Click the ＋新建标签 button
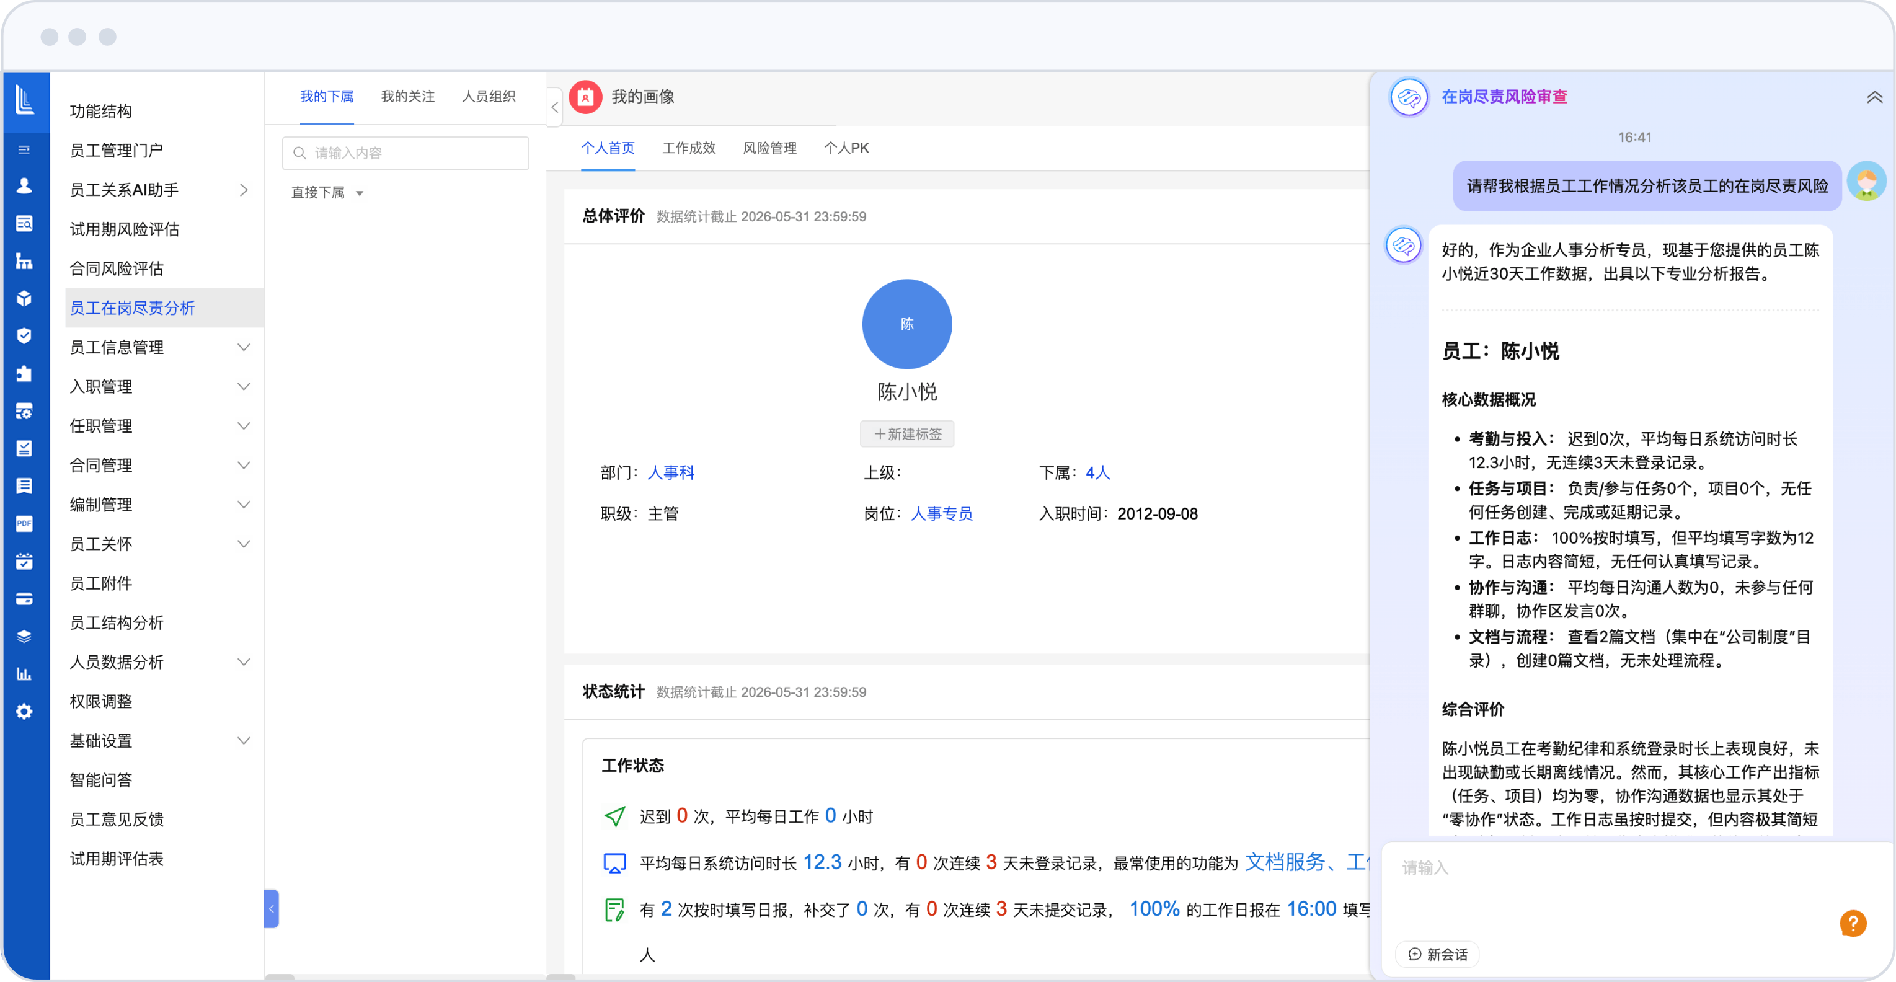The width and height of the screenshot is (1896, 982). pyautogui.click(x=907, y=433)
